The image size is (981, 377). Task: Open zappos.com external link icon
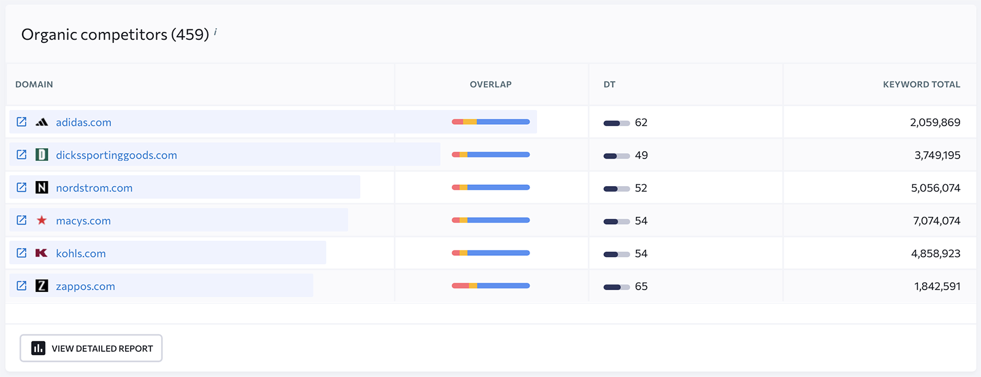pos(21,286)
